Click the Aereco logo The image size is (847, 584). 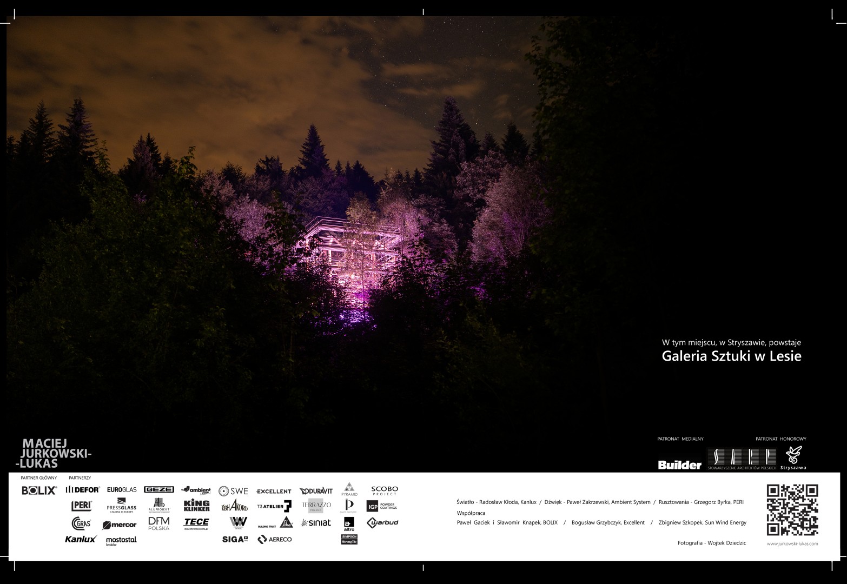click(x=274, y=539)
